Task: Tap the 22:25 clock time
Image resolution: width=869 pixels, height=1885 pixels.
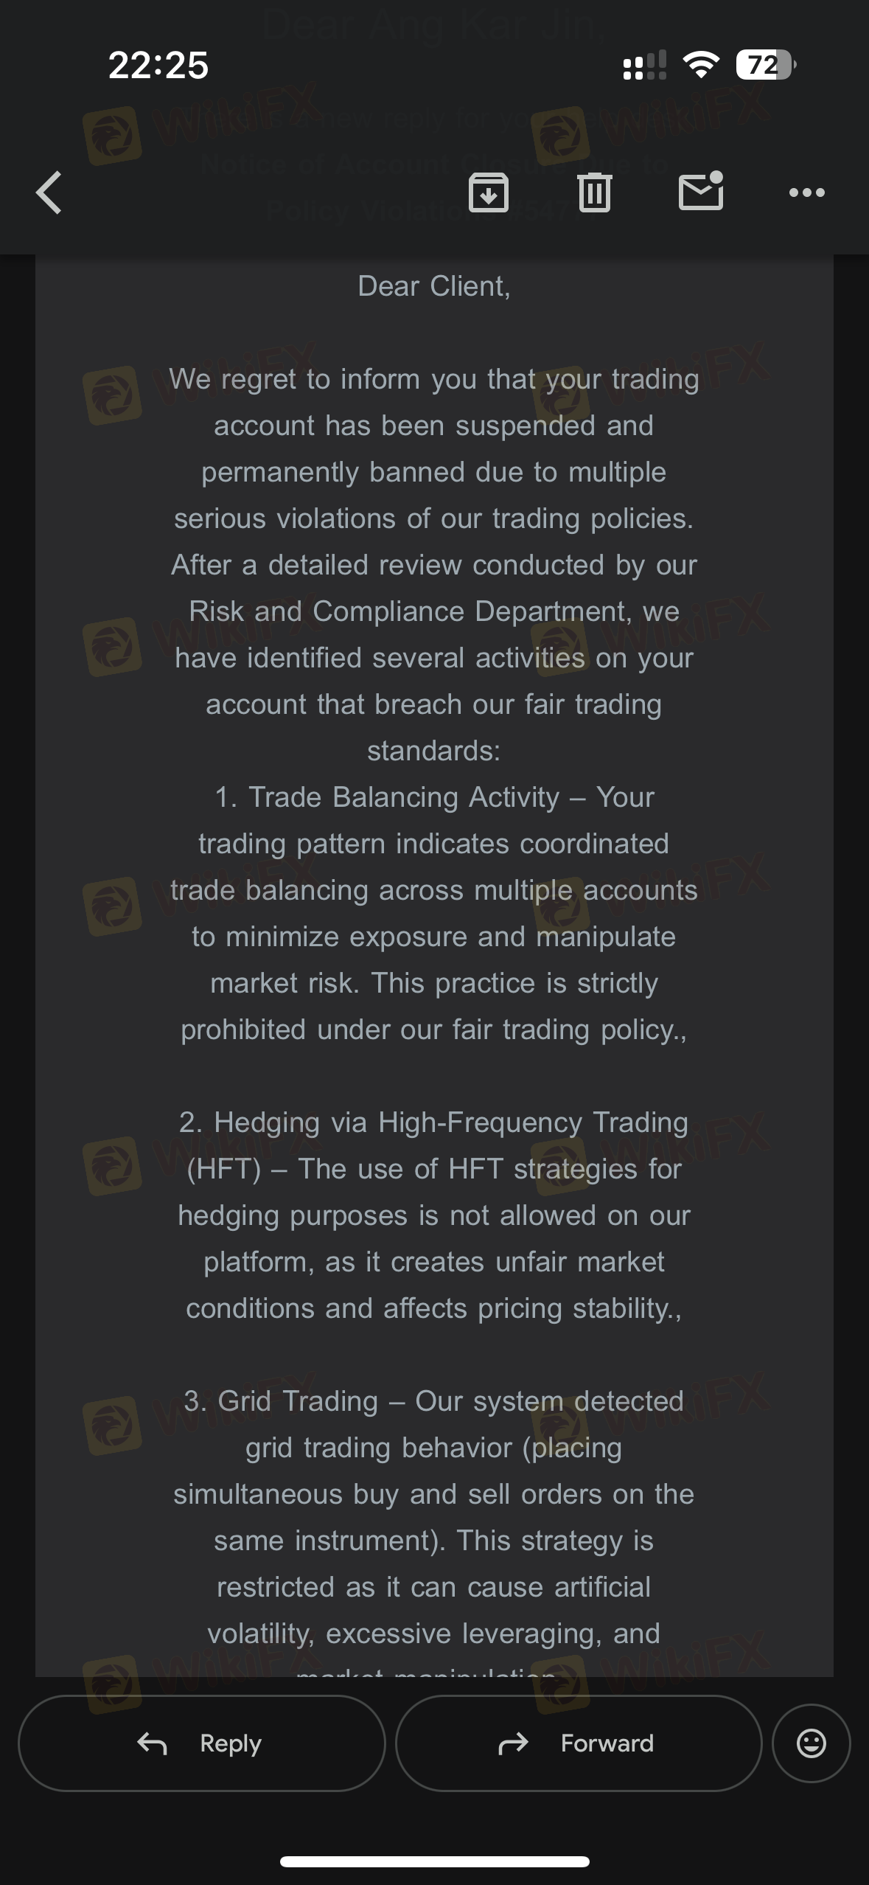Action: tap(158, 66)
